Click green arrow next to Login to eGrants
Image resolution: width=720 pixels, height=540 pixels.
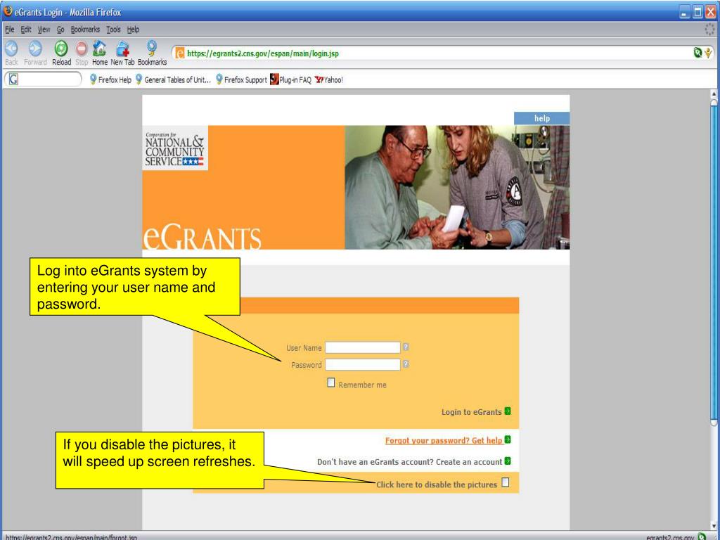tap(508, 411)
